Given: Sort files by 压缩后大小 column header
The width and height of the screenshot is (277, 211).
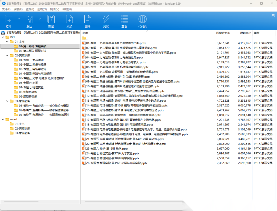Looking at the screenshot, I should point(223,33).
